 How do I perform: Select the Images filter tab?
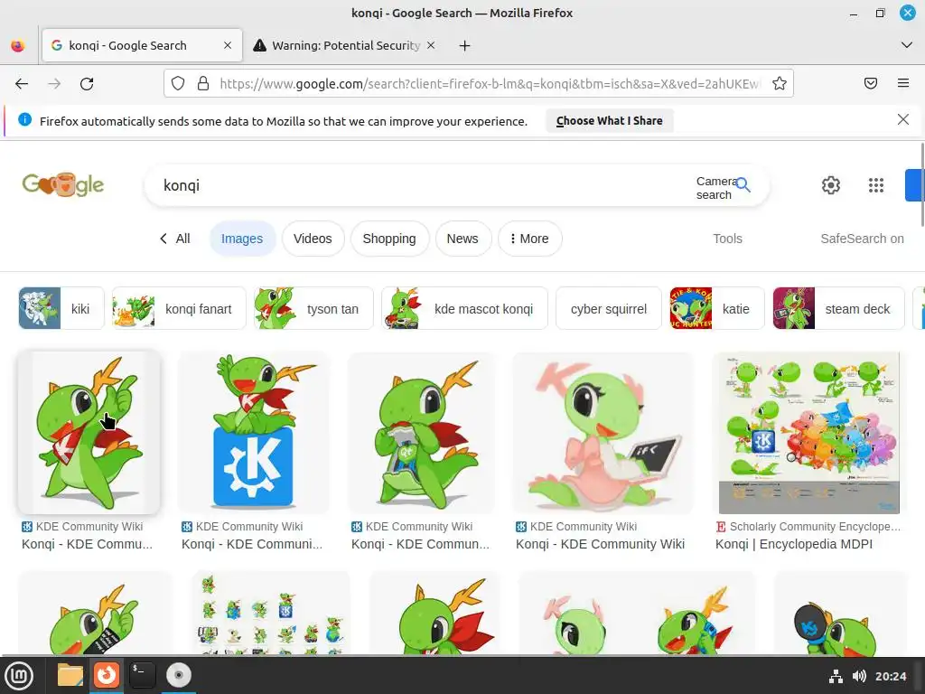coord(242,239)
